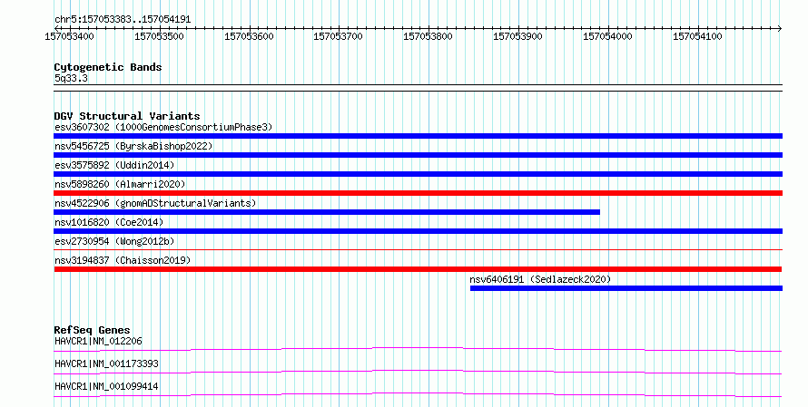Click the 157053800 ruler tick label

coord(429,36)
